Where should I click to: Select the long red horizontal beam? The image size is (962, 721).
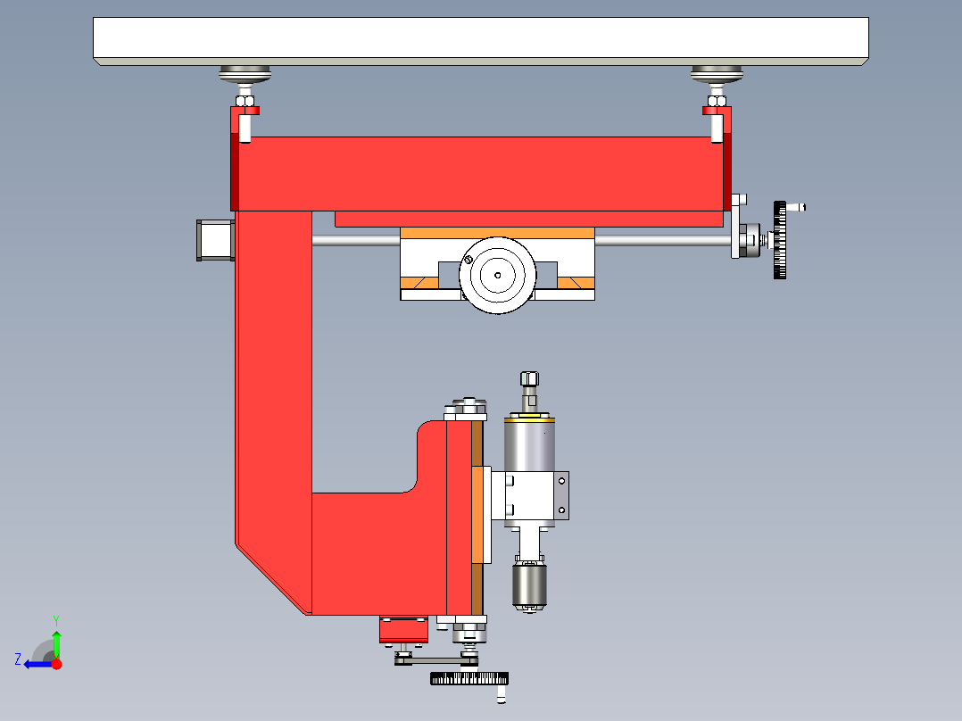(481, 174)
